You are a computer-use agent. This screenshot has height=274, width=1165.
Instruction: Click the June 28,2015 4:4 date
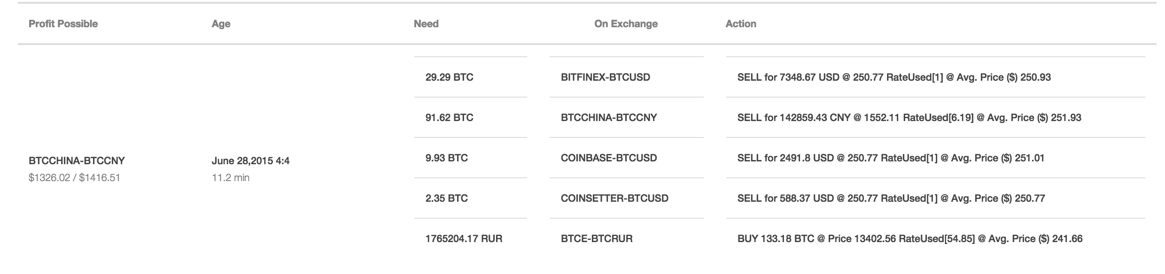250,161
